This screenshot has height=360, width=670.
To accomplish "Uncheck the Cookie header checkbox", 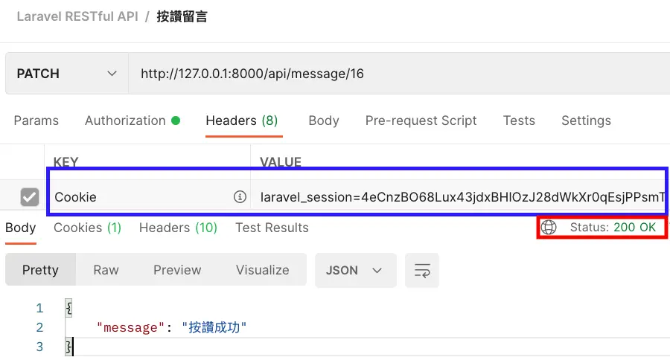I will [29, 197].
